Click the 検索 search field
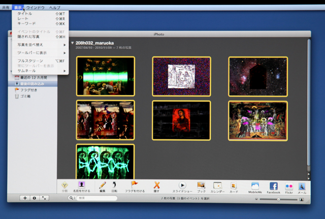Screen dimensions: 325x219 (x=96, y=198)
